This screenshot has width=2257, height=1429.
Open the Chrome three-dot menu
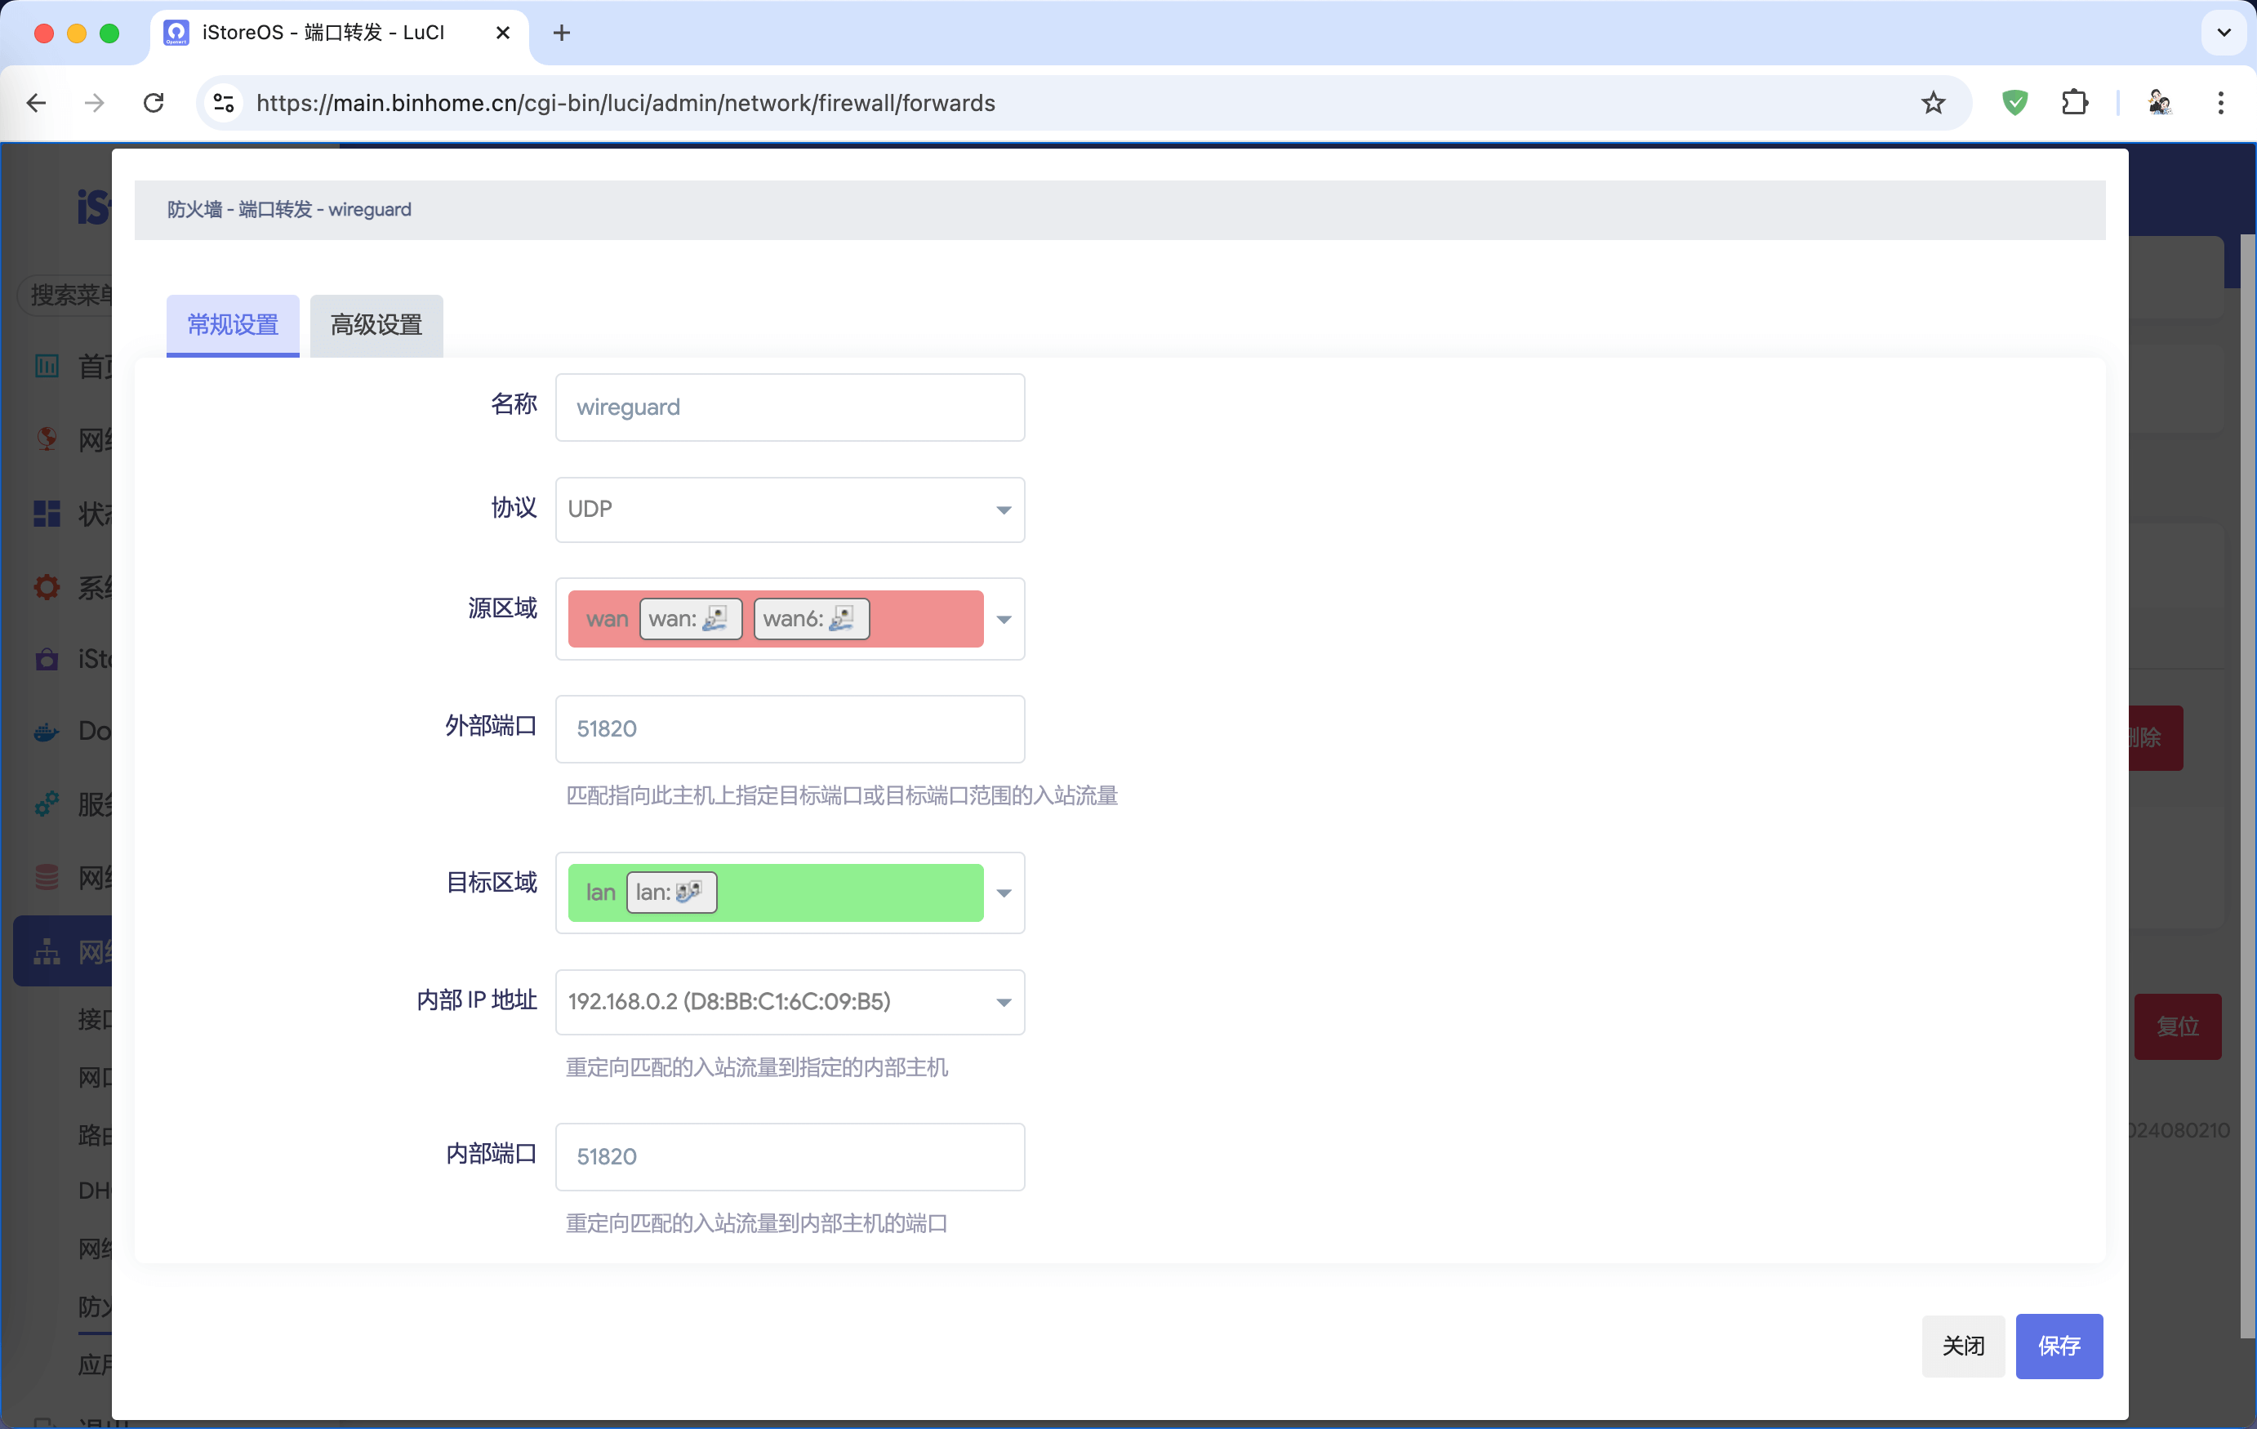2220,103
